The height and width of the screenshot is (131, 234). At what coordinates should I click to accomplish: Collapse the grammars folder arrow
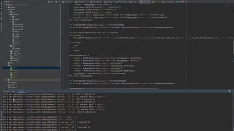tap(9, 15)
